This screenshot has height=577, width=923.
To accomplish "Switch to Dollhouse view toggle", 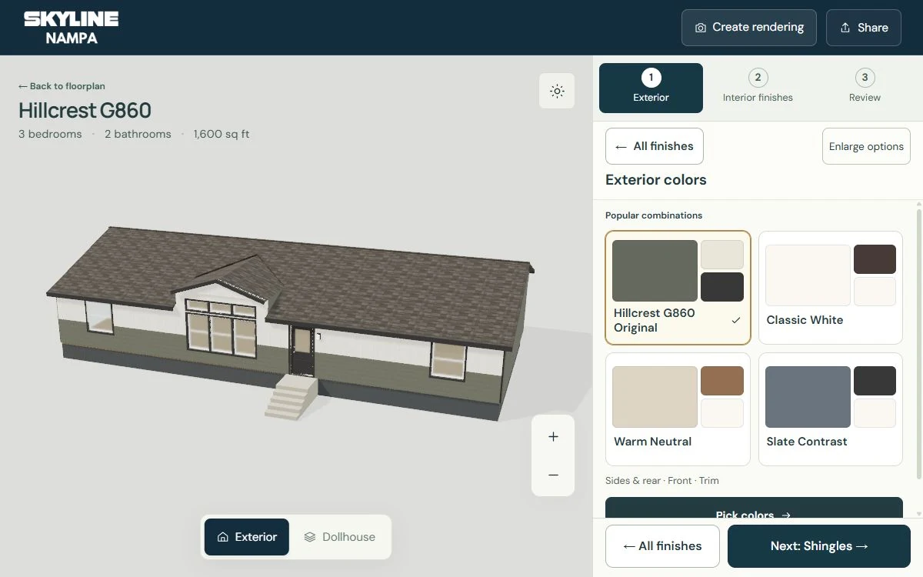I will (x=339, y=537).
